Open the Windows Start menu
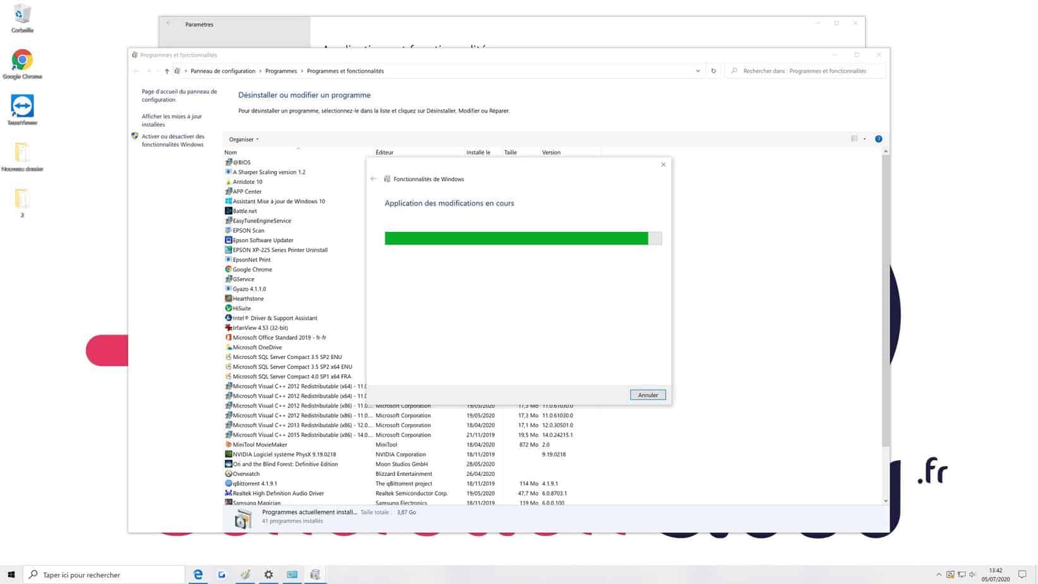 tap(11, 575)
